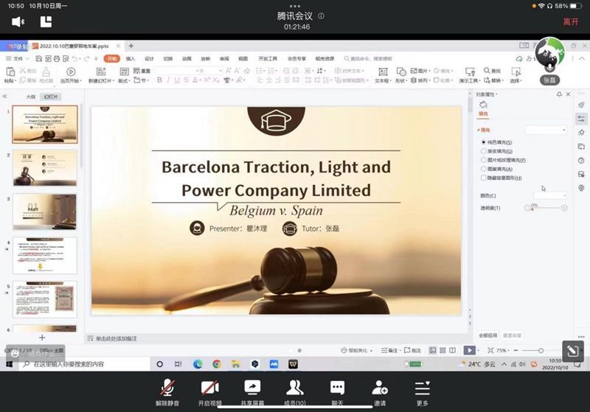This screenshot has height=412, width=590.
Task: Open the 设计 ribbon tab
Action: [149, 59]
